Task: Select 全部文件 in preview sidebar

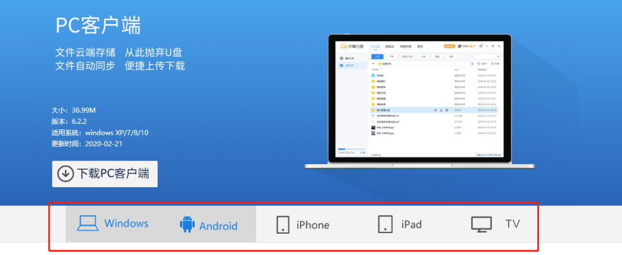Action: coord(350,66)
